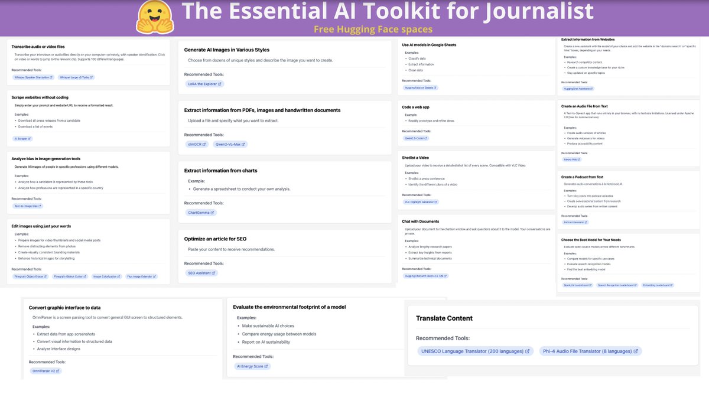Click "Generate AI Images in Various Styles" heading
This screenshot has width=709, height=394.
227,50
